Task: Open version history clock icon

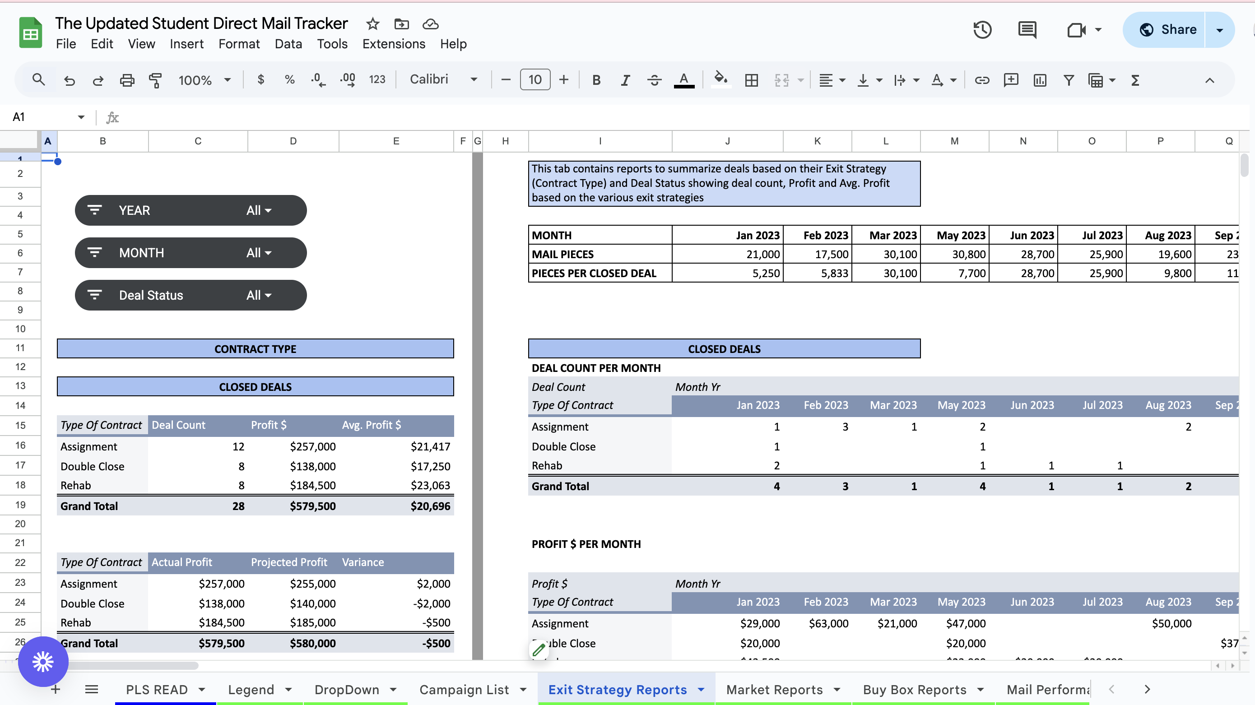Action: pyautogui.click(x=982, y=30)
